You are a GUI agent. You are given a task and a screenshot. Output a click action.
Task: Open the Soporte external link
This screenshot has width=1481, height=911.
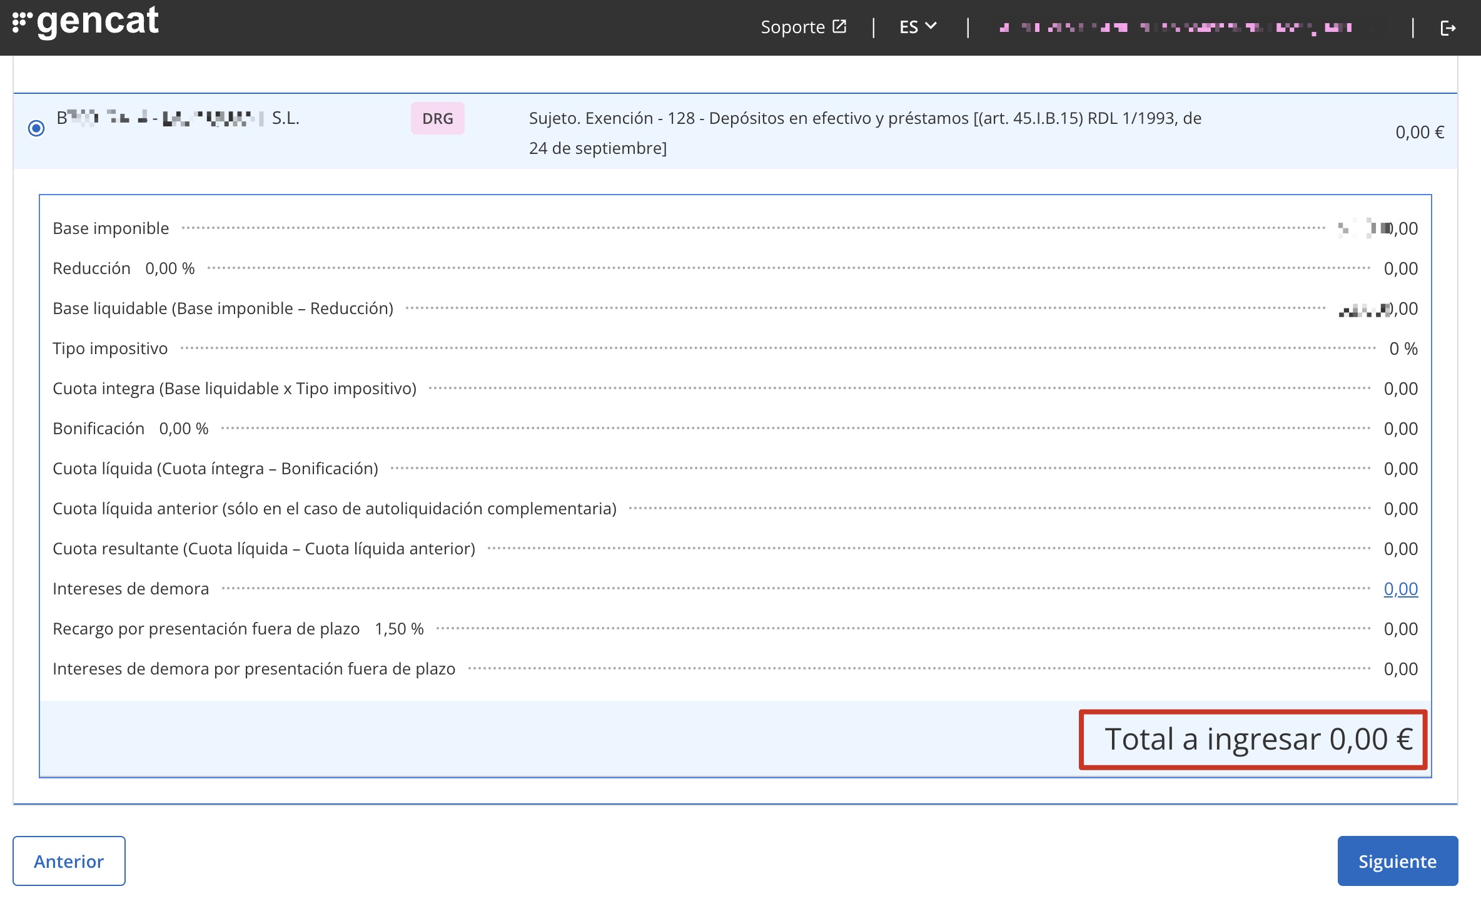click(x=792, y=28)
